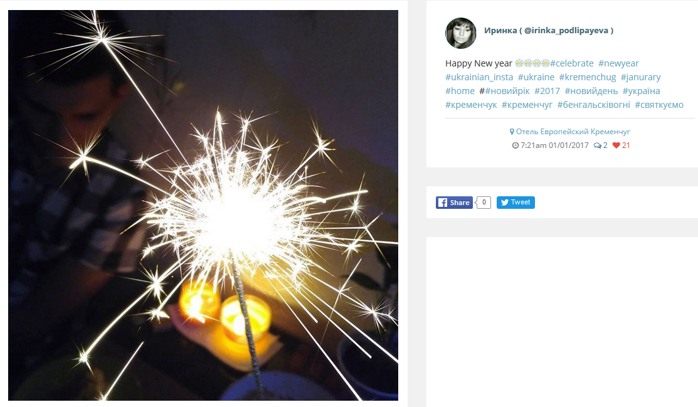The image size is (698, 407).
Task: Open the #2017 hashtag
Action: 547,91
